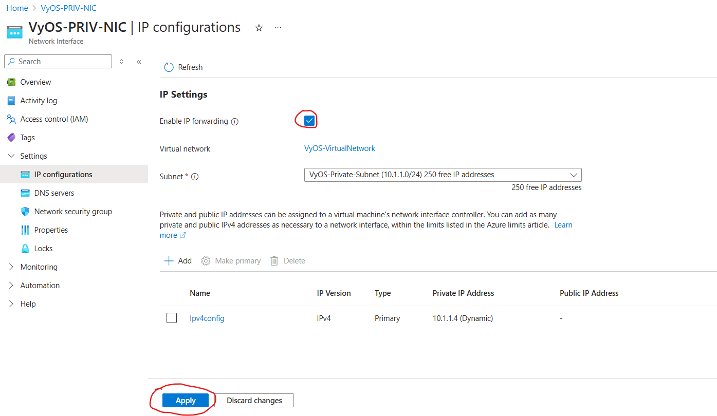
Task: Apply the pending NIC changes
Action: click(186, 400)
